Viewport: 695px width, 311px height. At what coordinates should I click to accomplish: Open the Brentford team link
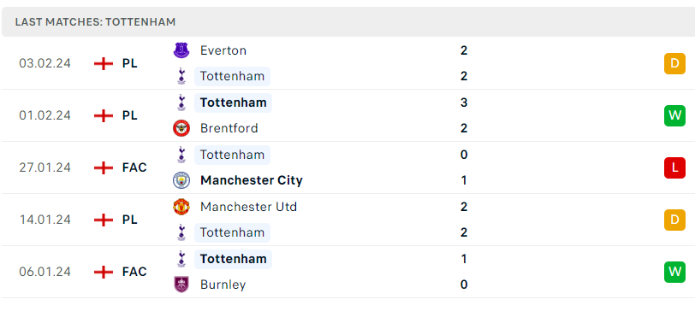pos(229,128)
